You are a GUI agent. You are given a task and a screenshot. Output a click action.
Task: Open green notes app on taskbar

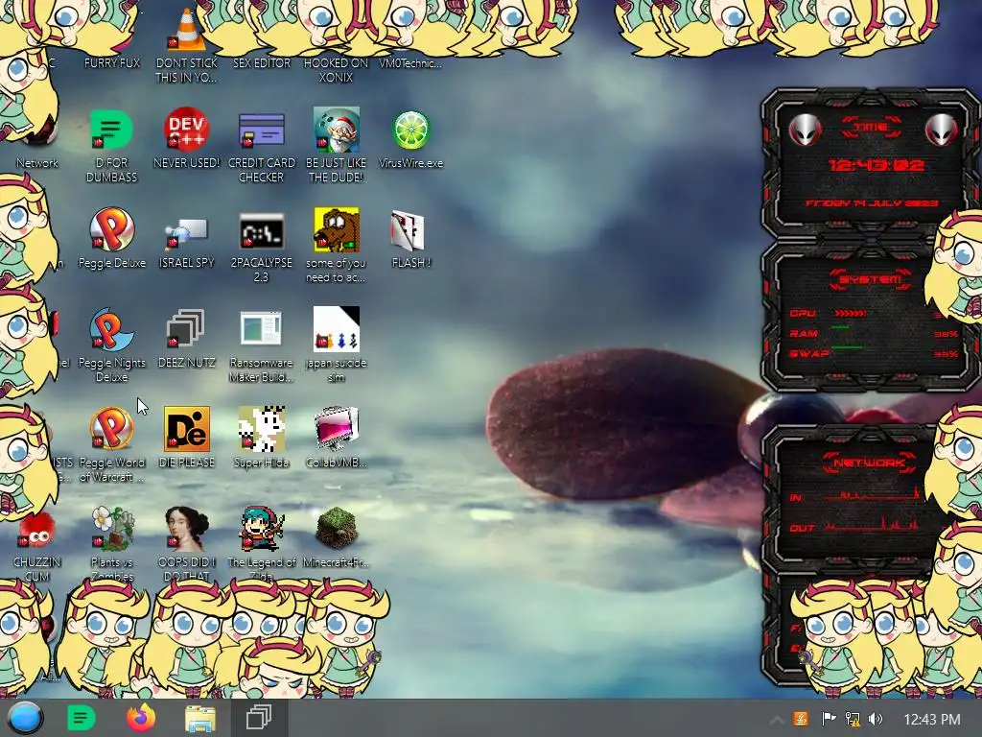coord(81,718)
